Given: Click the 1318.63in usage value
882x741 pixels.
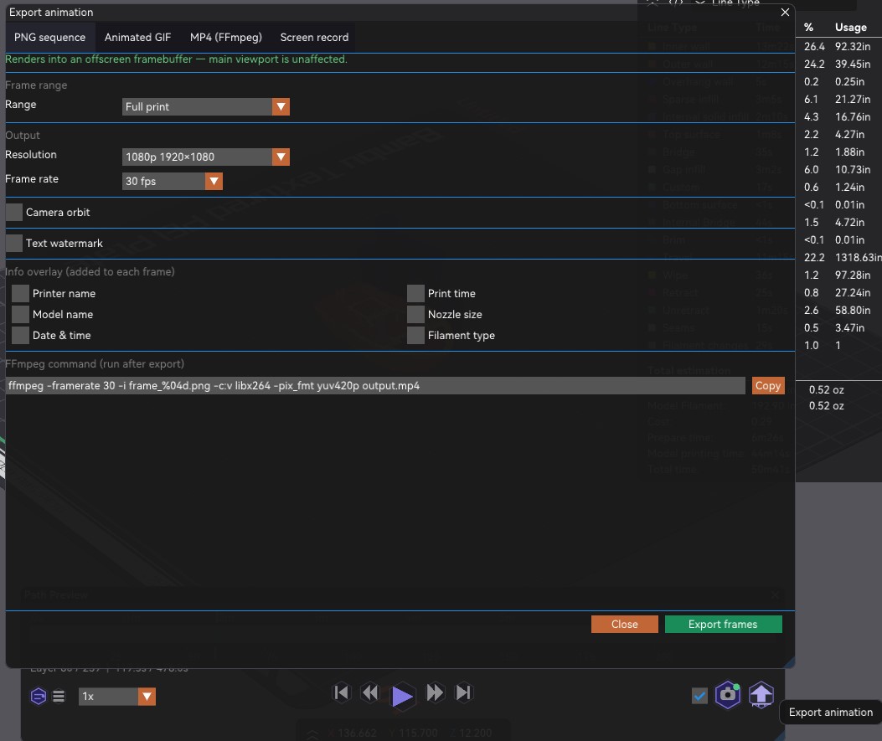Looking at the screenshot, I should click(859, 258).
